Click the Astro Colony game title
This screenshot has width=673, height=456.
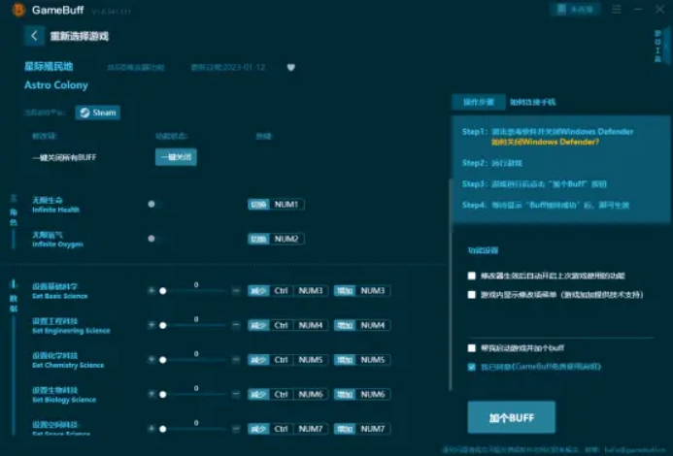56,85
